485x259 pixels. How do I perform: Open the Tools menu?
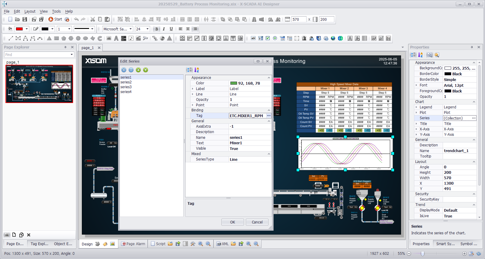click(56, 11)
